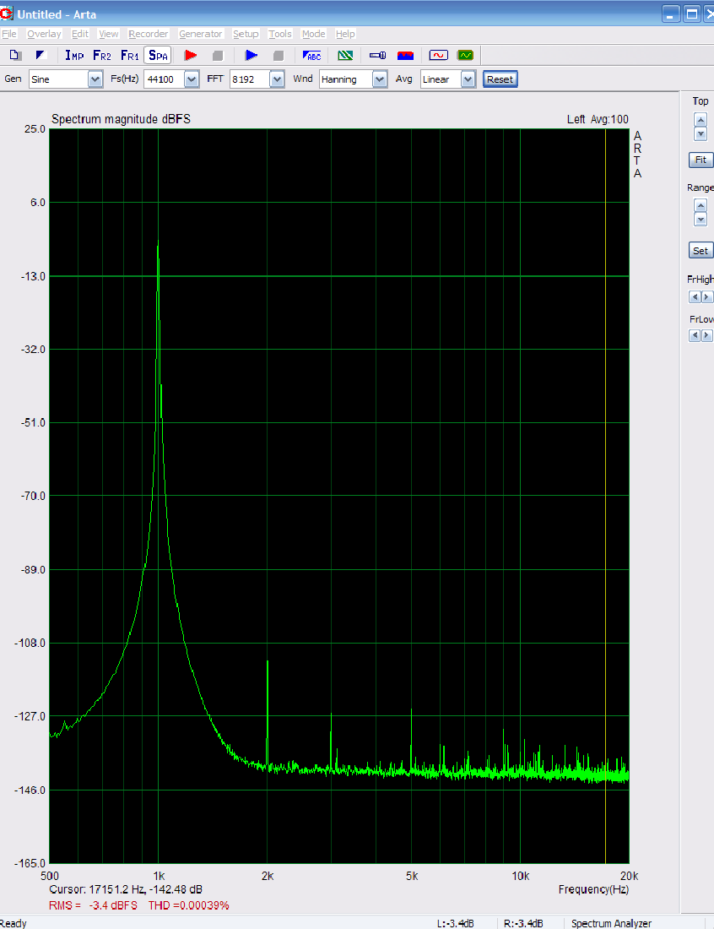Decrease Range with the down arrow

700,220
